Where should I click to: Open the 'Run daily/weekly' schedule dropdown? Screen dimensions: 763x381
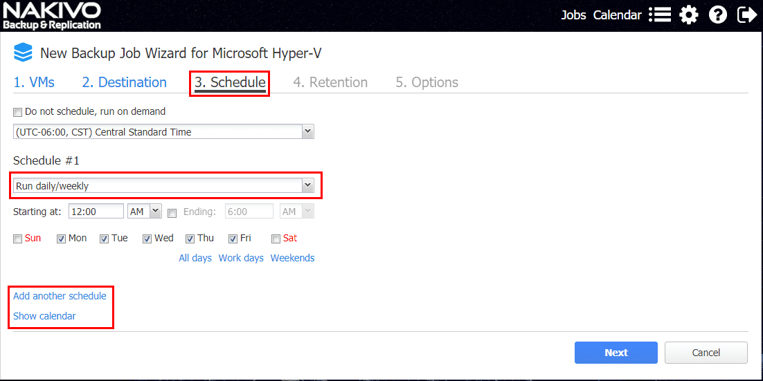tap(308, 185)
